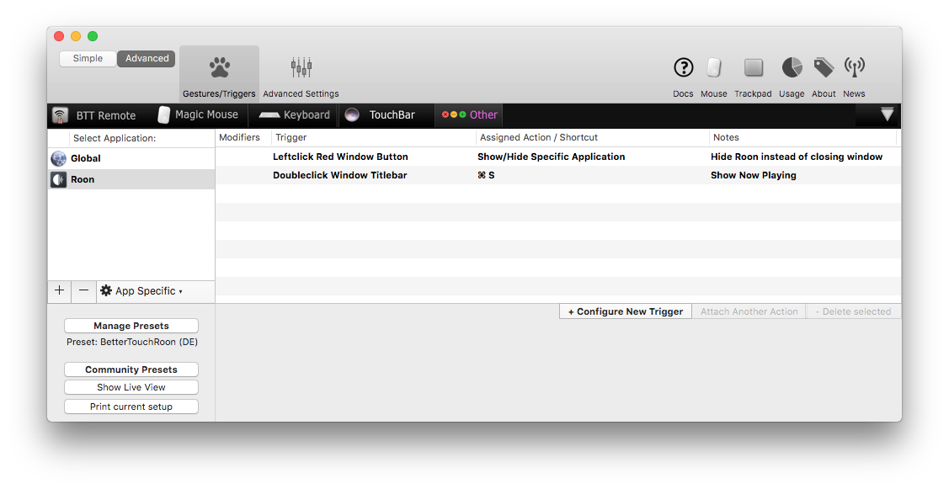Select Leftclick Red Window Button trigger row
Screen dimensions: 949x489
pyautogui.click(x=558, y=157)
